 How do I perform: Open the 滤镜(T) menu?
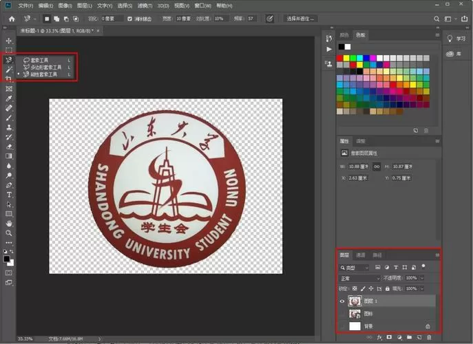(145, 6)
